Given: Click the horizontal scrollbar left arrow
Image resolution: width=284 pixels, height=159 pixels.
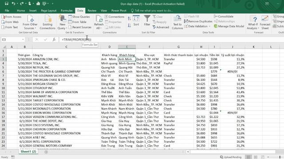Looking at the screenshot, I should [x=188, y=152].
